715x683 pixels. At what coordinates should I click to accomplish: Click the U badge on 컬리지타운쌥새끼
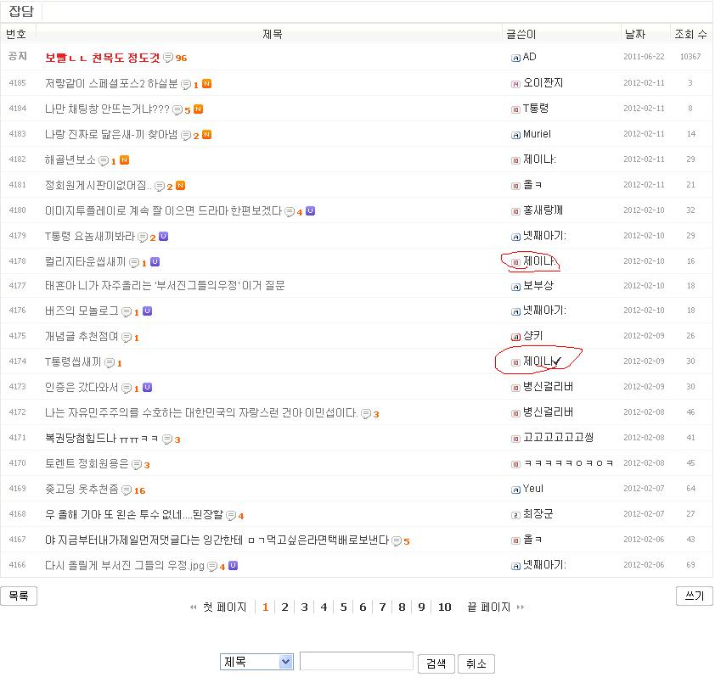pyautogui.click(x=153, y=262)
